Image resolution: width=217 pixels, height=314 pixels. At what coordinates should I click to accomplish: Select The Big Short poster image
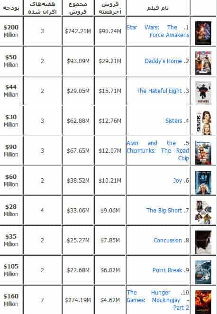pos(203,212)
